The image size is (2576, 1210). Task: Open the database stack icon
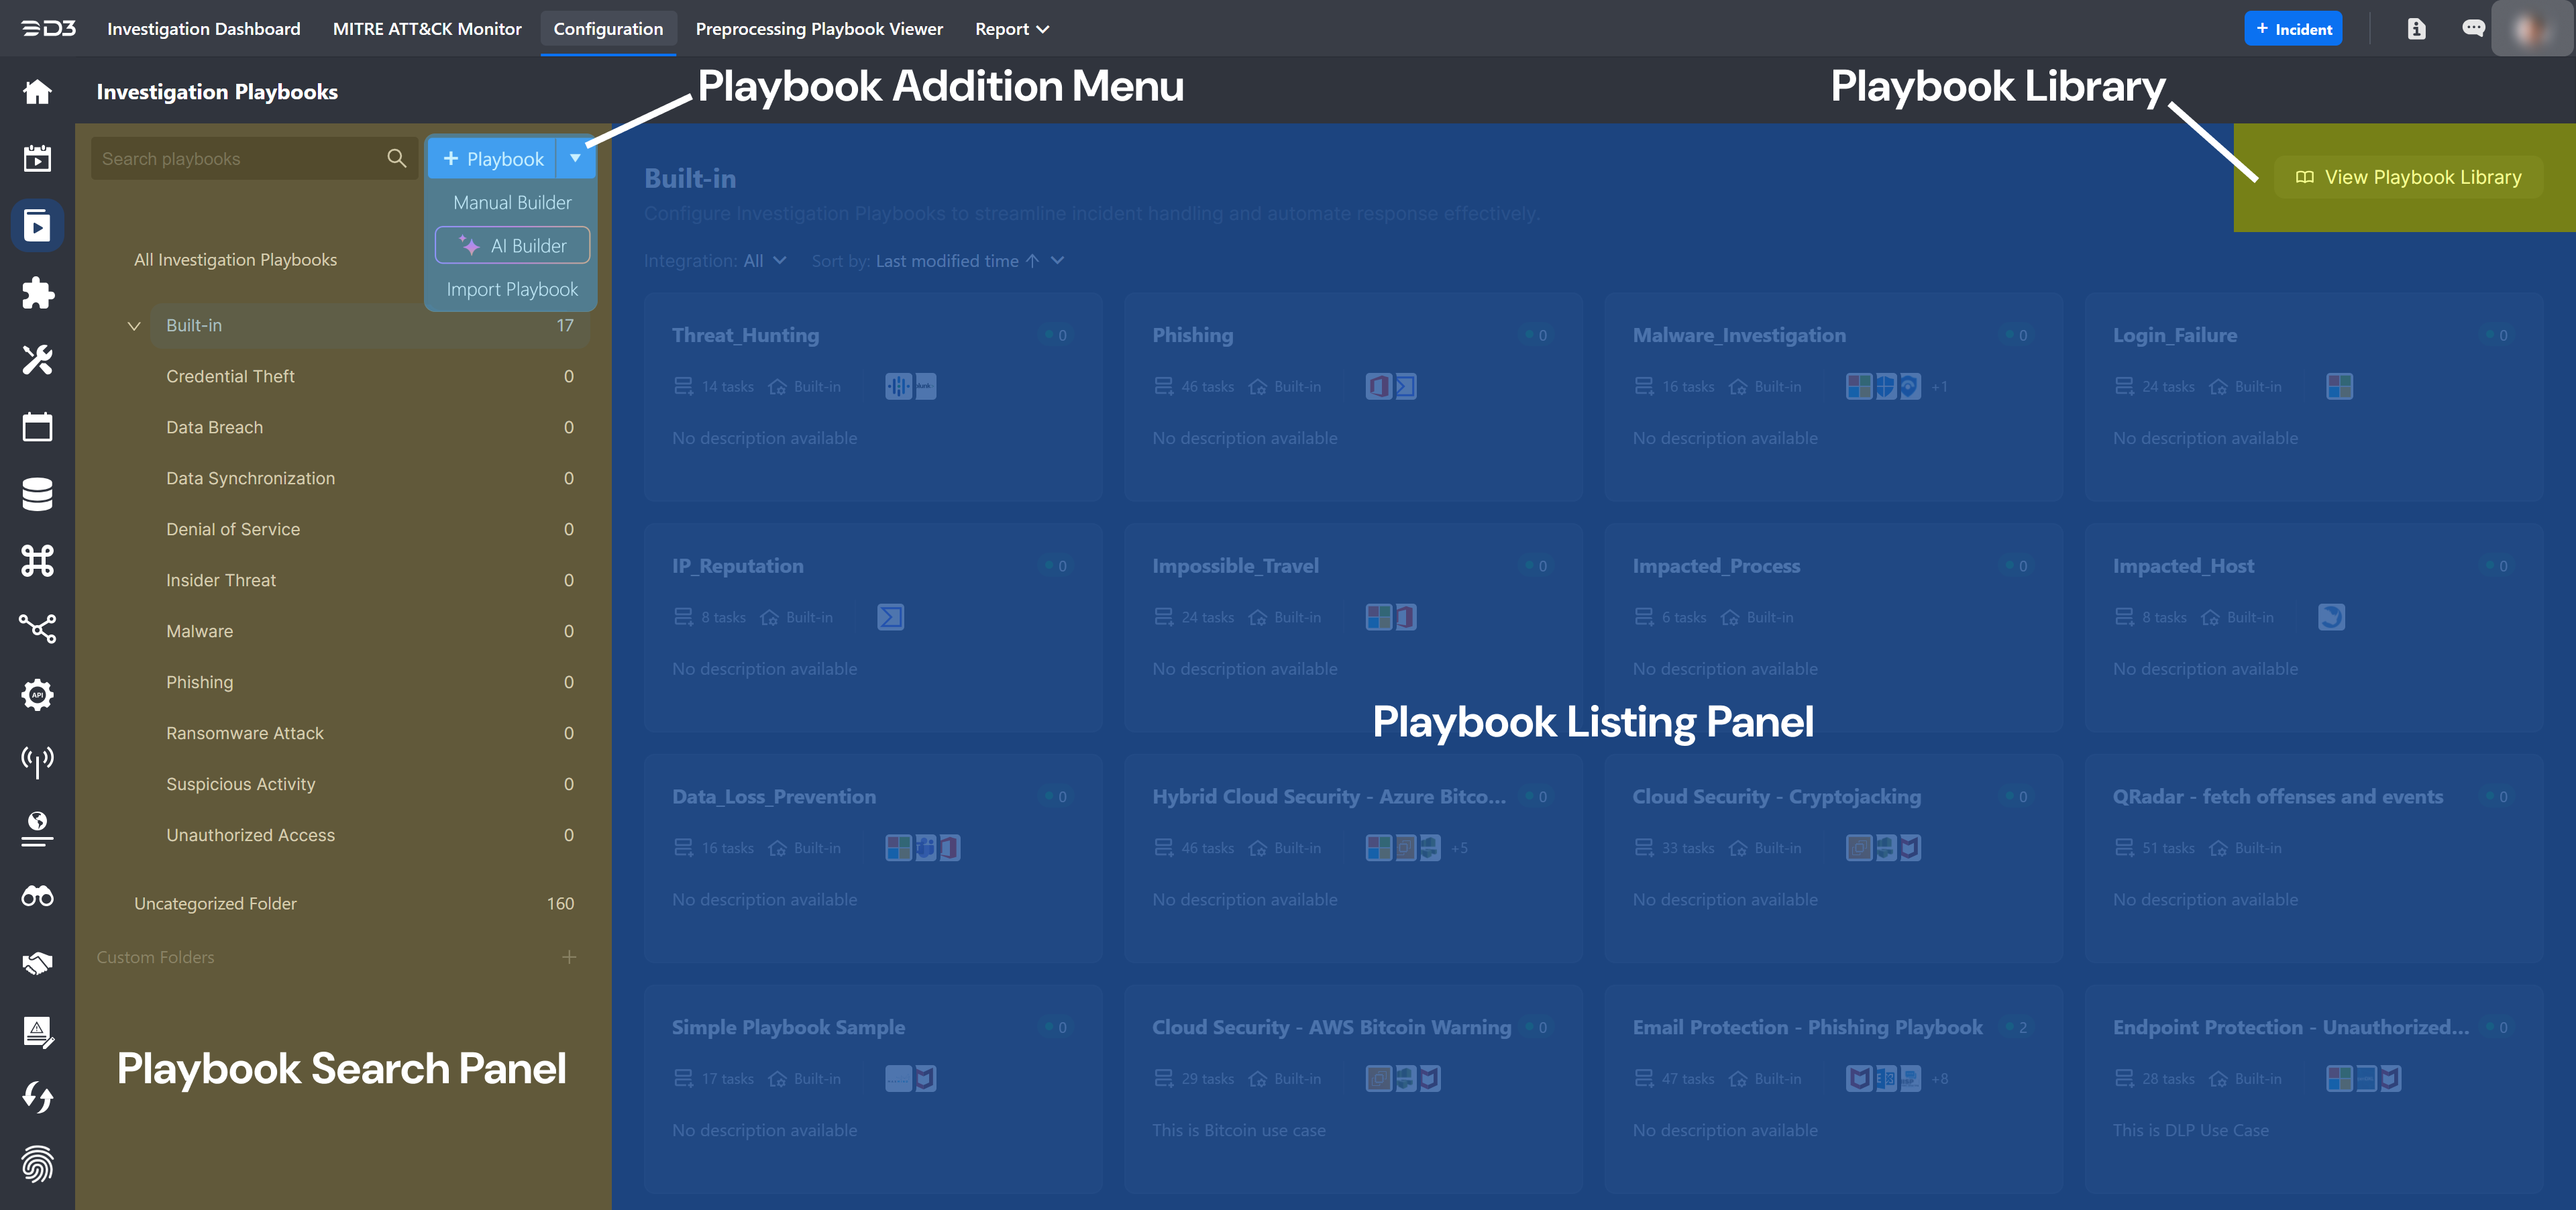click(37, 494)
